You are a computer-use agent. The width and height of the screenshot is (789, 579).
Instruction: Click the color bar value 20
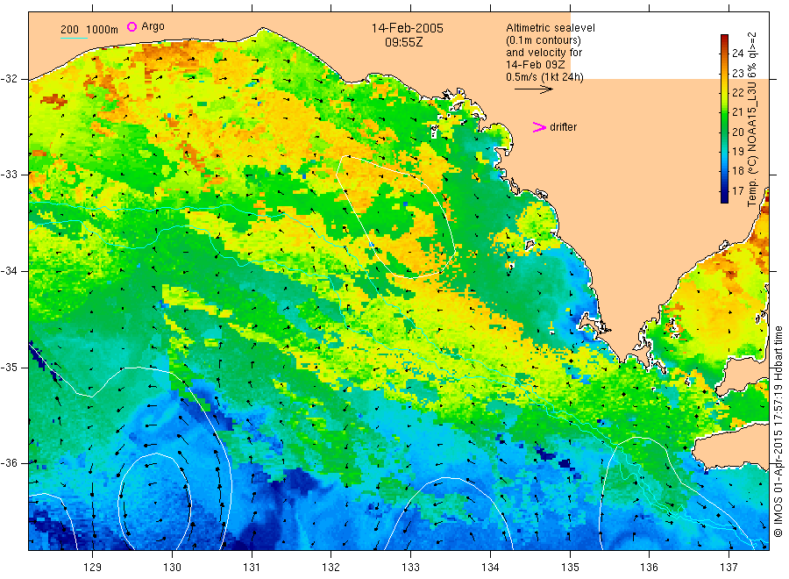tap(737, 132)
